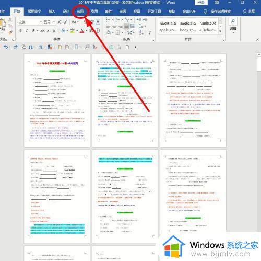261x261 pixels.
Task: Open the Styles pane launcher
Action: pyautogui.click(x=223, y=40)
